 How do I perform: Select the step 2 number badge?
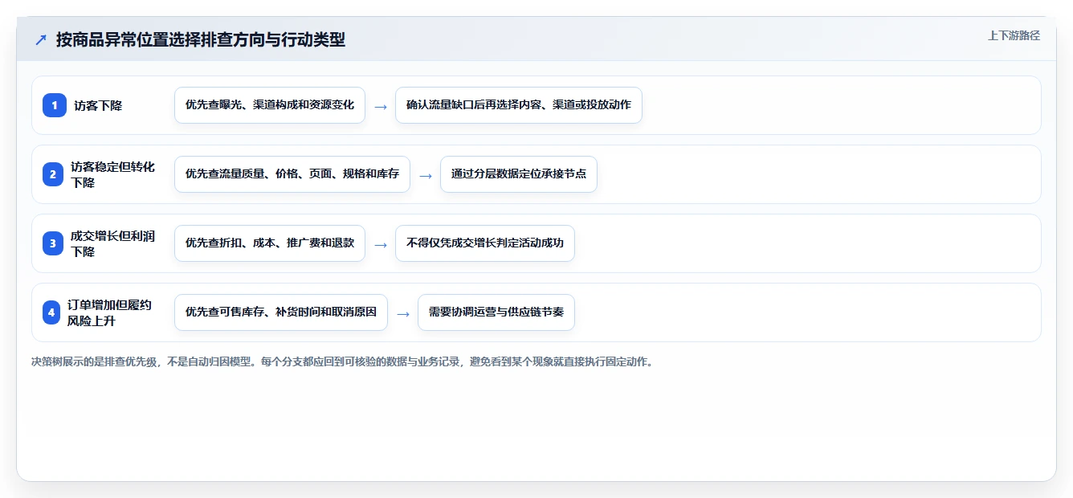tap(52, 174)
